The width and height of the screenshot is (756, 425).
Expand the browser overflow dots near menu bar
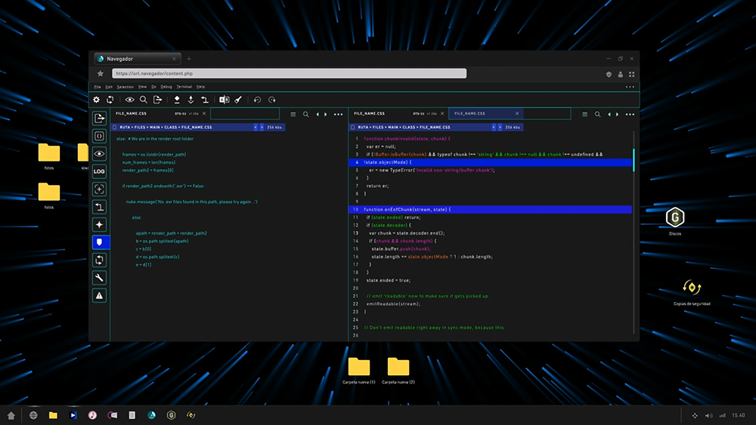tap(631, 87)
